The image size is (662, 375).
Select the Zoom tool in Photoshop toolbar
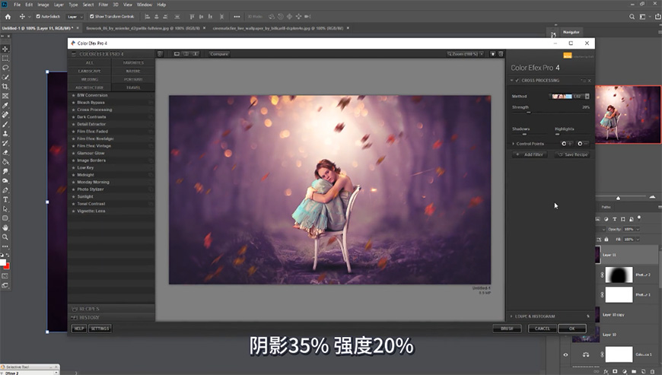5,237
